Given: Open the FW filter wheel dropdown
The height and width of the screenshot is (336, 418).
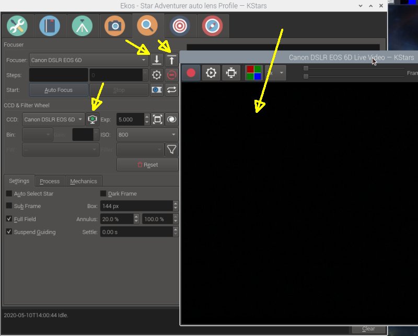Looking at the screenshot, I should pyautogui.click(x=61, y=149).
